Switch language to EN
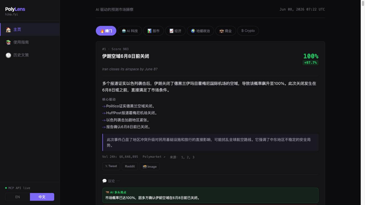365x205 pixels. click(x=17, y=197)
